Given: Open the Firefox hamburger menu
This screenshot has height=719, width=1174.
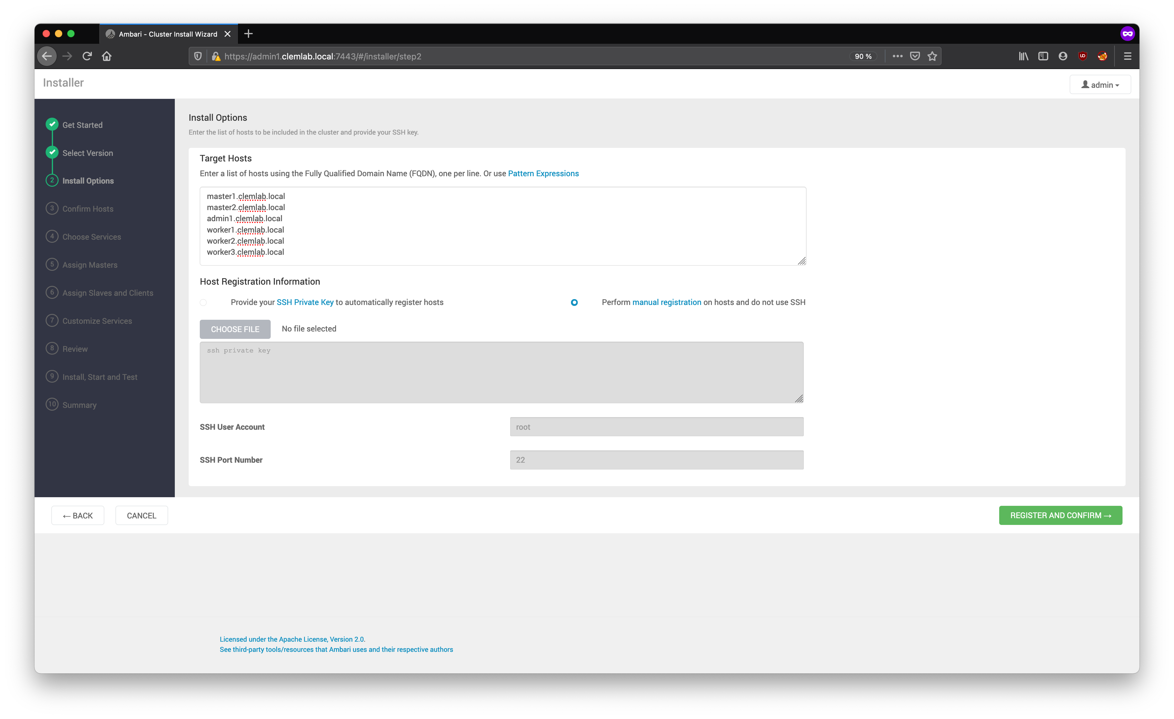Looking at the screenshot, I should (1127, 56).
